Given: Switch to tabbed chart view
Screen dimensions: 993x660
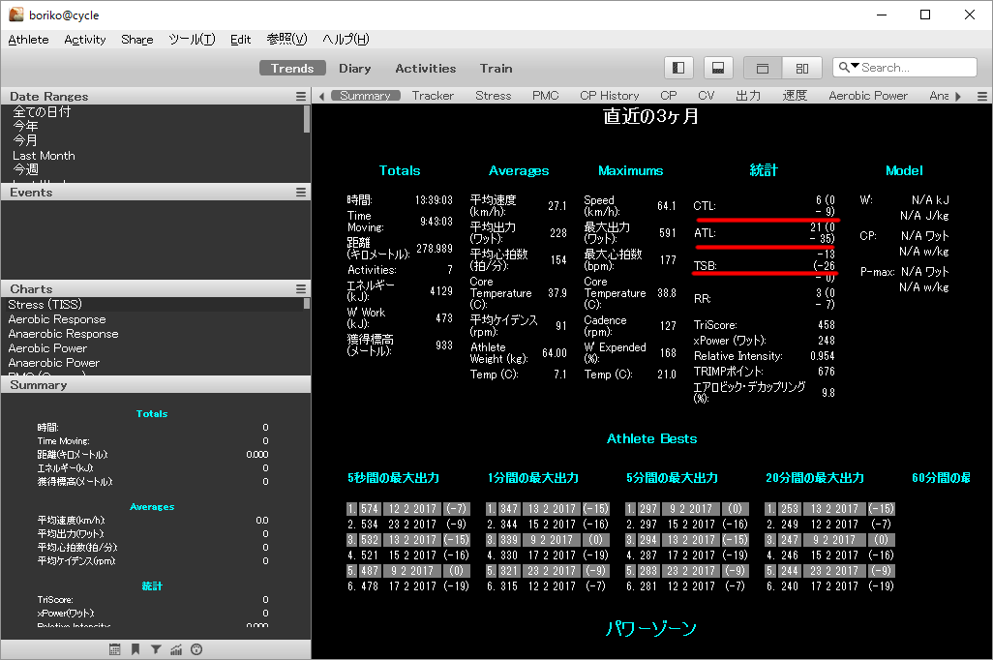Looking at the screenshot, I should pyautogui.click(x=763, y=68).
